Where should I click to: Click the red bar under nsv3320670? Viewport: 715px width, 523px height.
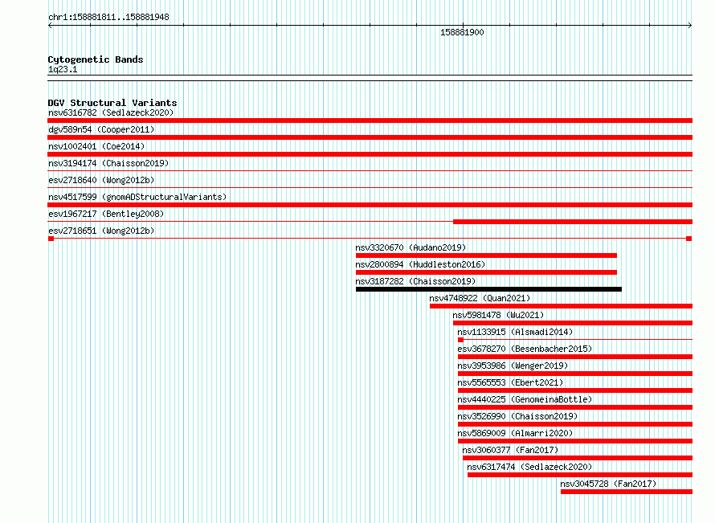click(x=486, y=255)
